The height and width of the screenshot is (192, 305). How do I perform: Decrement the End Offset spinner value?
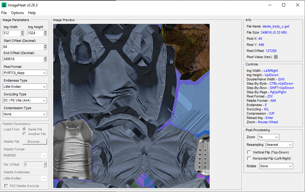tap(45, 60)
